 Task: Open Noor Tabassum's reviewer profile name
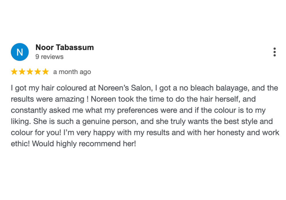[x=65, y=47]
